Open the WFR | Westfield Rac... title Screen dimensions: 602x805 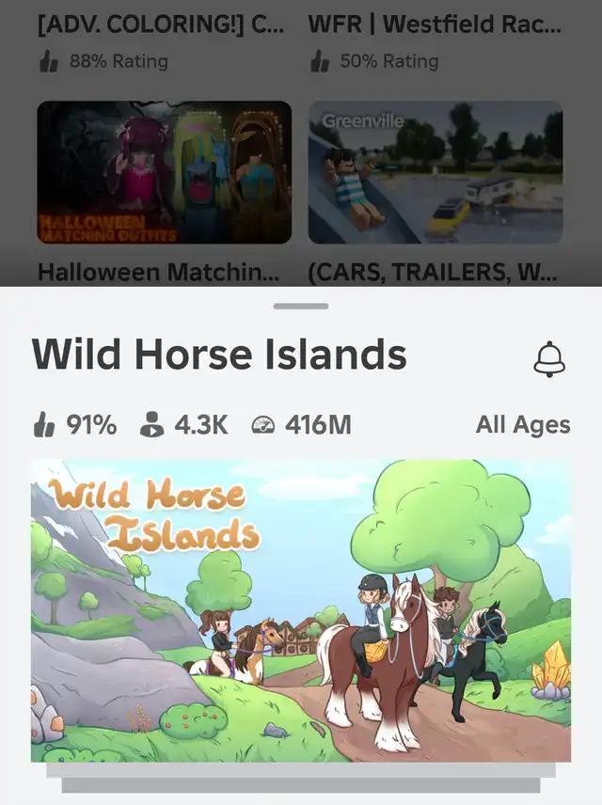tap(435, 24)
